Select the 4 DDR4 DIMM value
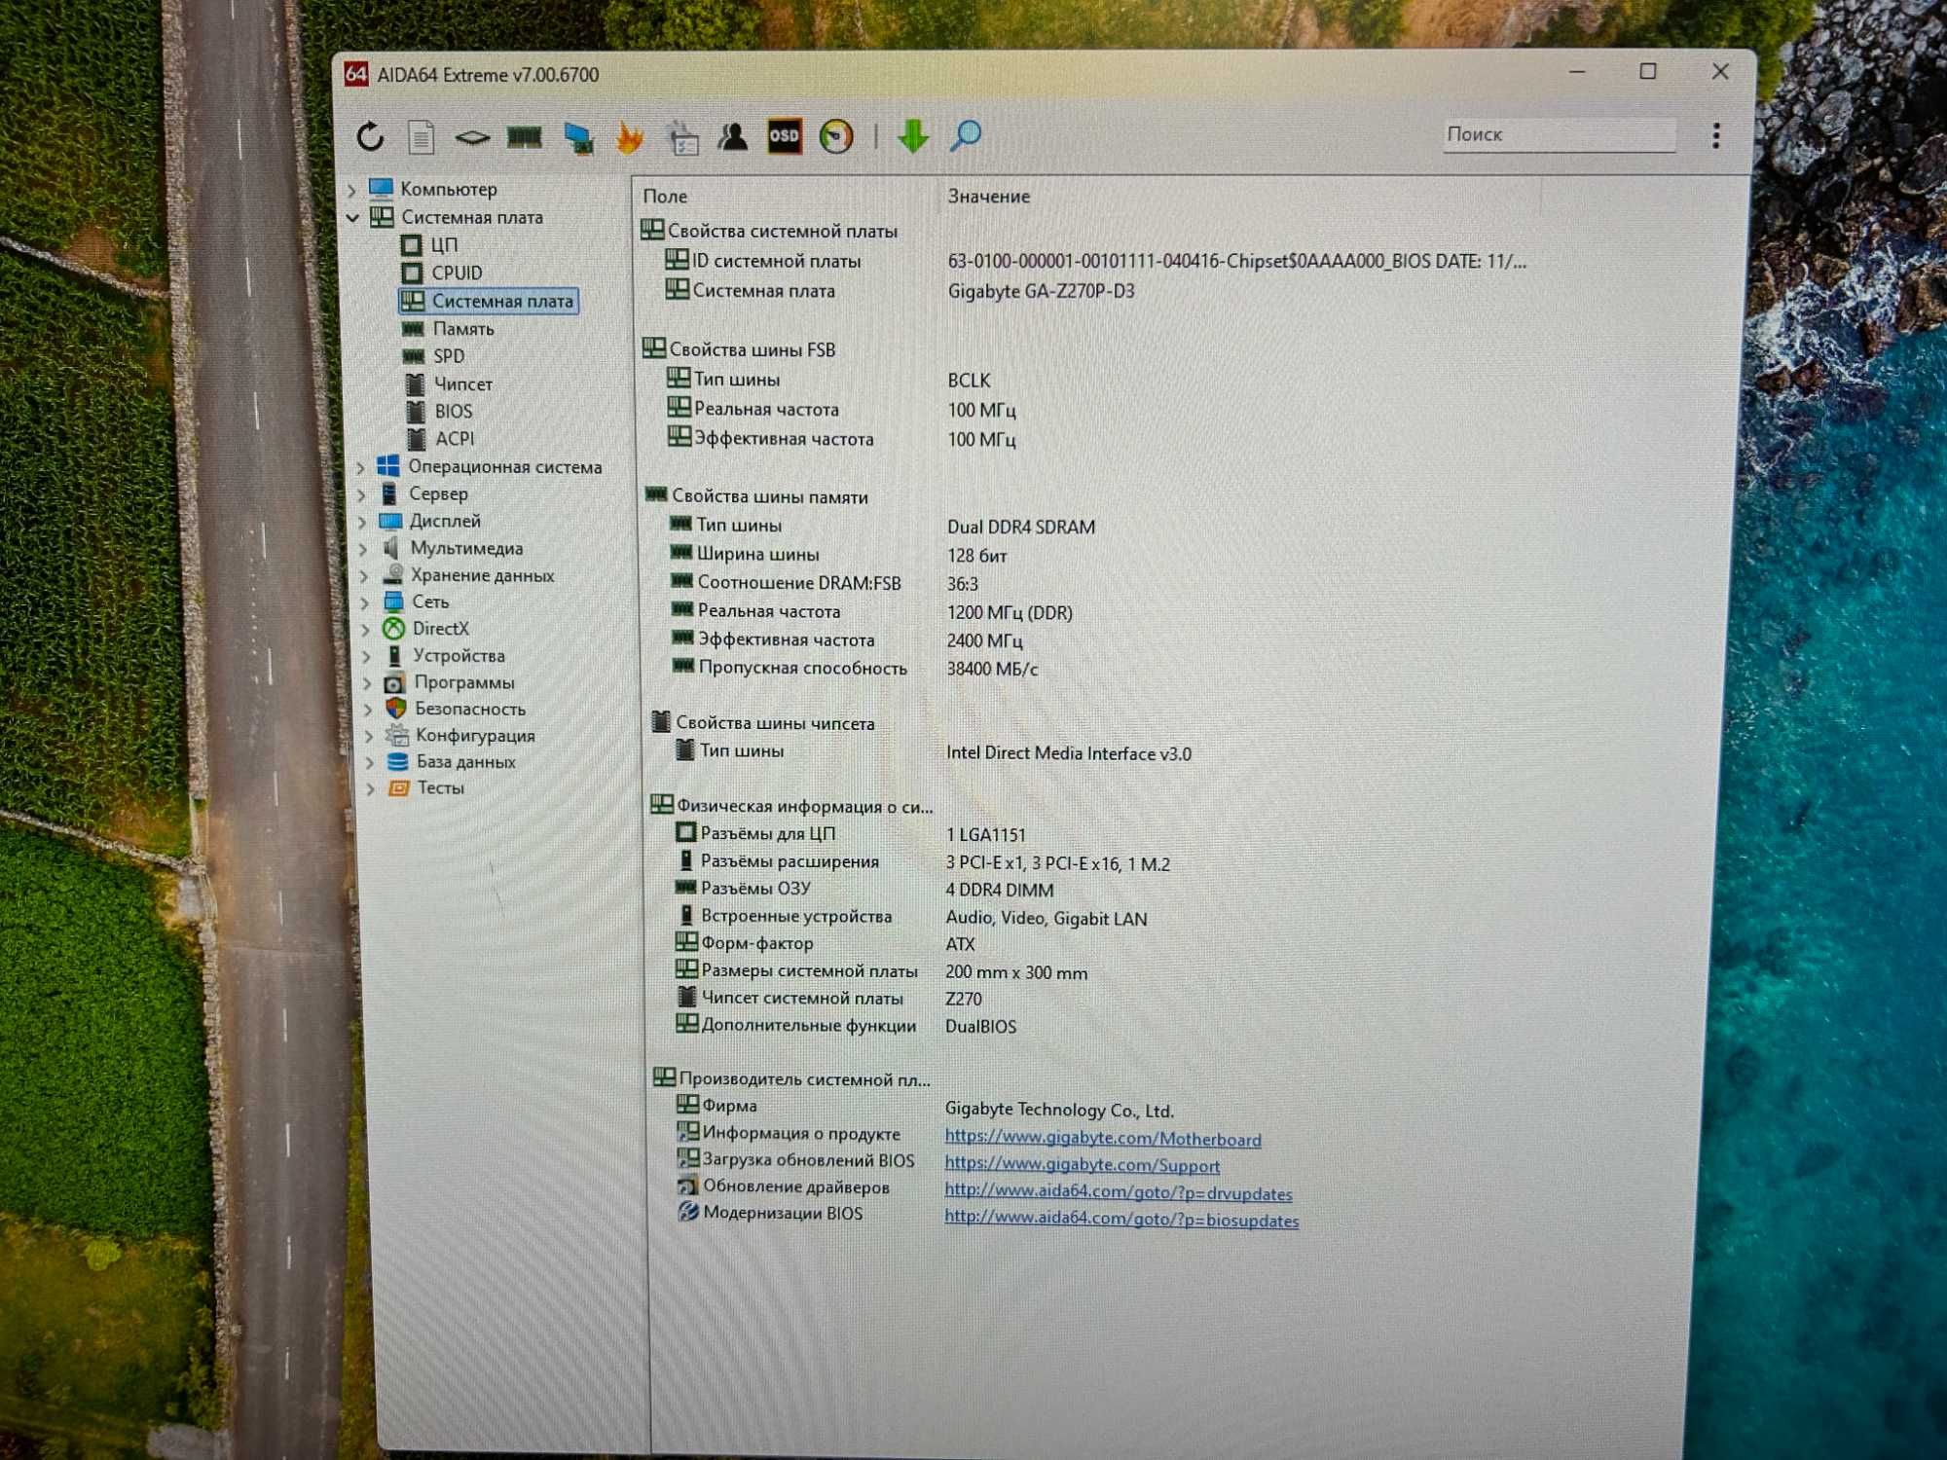 point(999,891)
